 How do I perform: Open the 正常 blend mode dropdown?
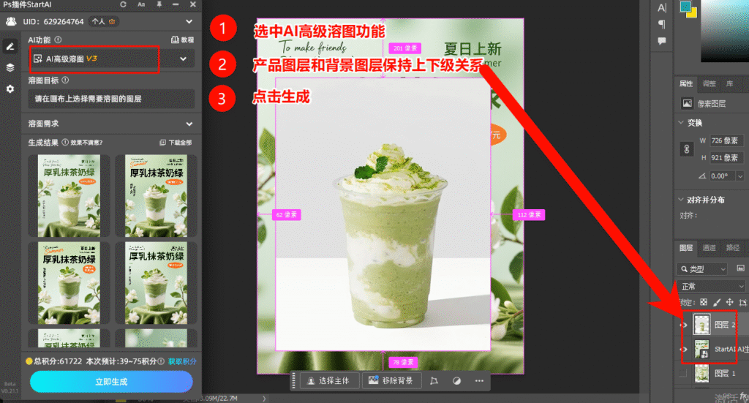pyautogui.click(x=710, y=286)
